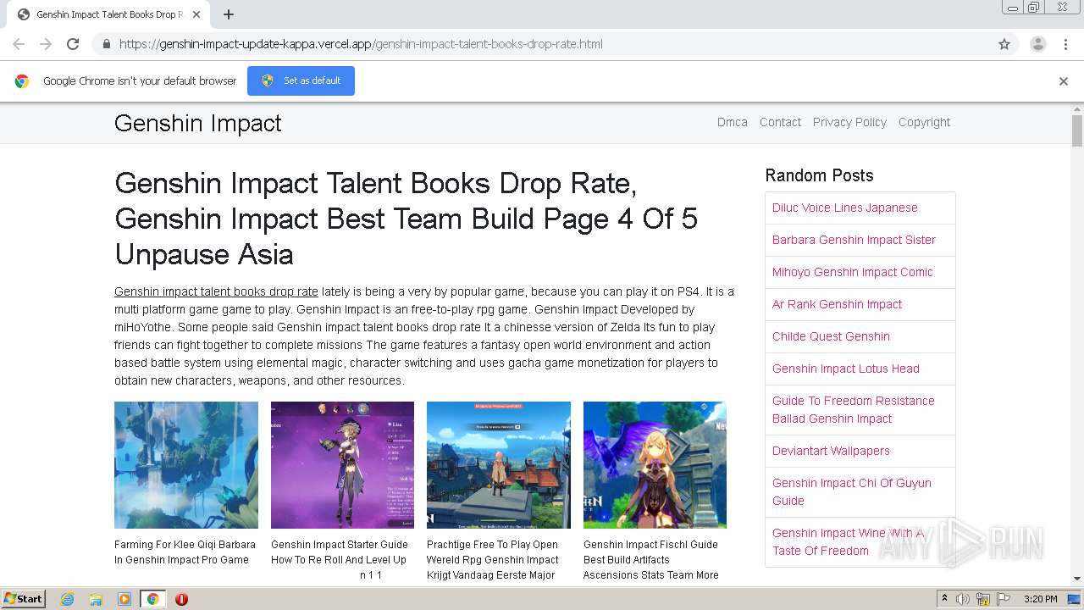Open Mihoyo Genshin Impact Comic post
Image resolution: width=1084 pixels, height=610 pixels.
[852, 272]
